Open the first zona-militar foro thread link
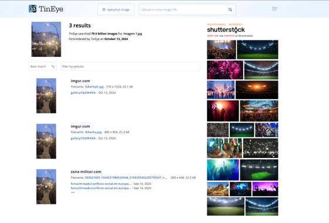The height and width of the screenshot is (223, 329). click(100, 184)
